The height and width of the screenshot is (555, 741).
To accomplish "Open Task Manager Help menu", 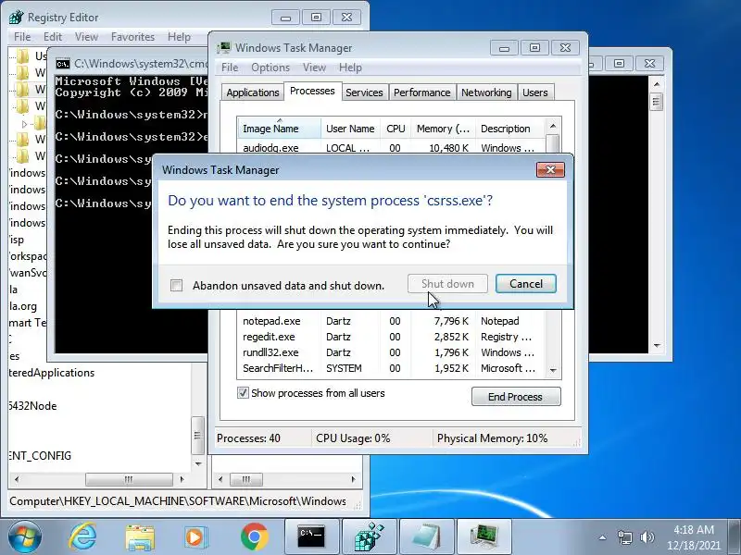I will [x=350, y=68].
